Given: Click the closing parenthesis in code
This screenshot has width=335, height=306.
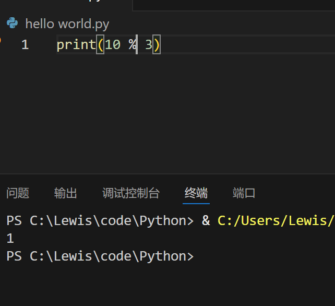Looking at the screenshot, I should 157,45.
